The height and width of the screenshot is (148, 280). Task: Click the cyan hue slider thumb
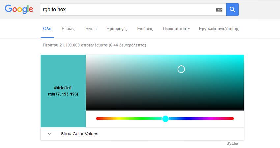(x=165, y=119)
